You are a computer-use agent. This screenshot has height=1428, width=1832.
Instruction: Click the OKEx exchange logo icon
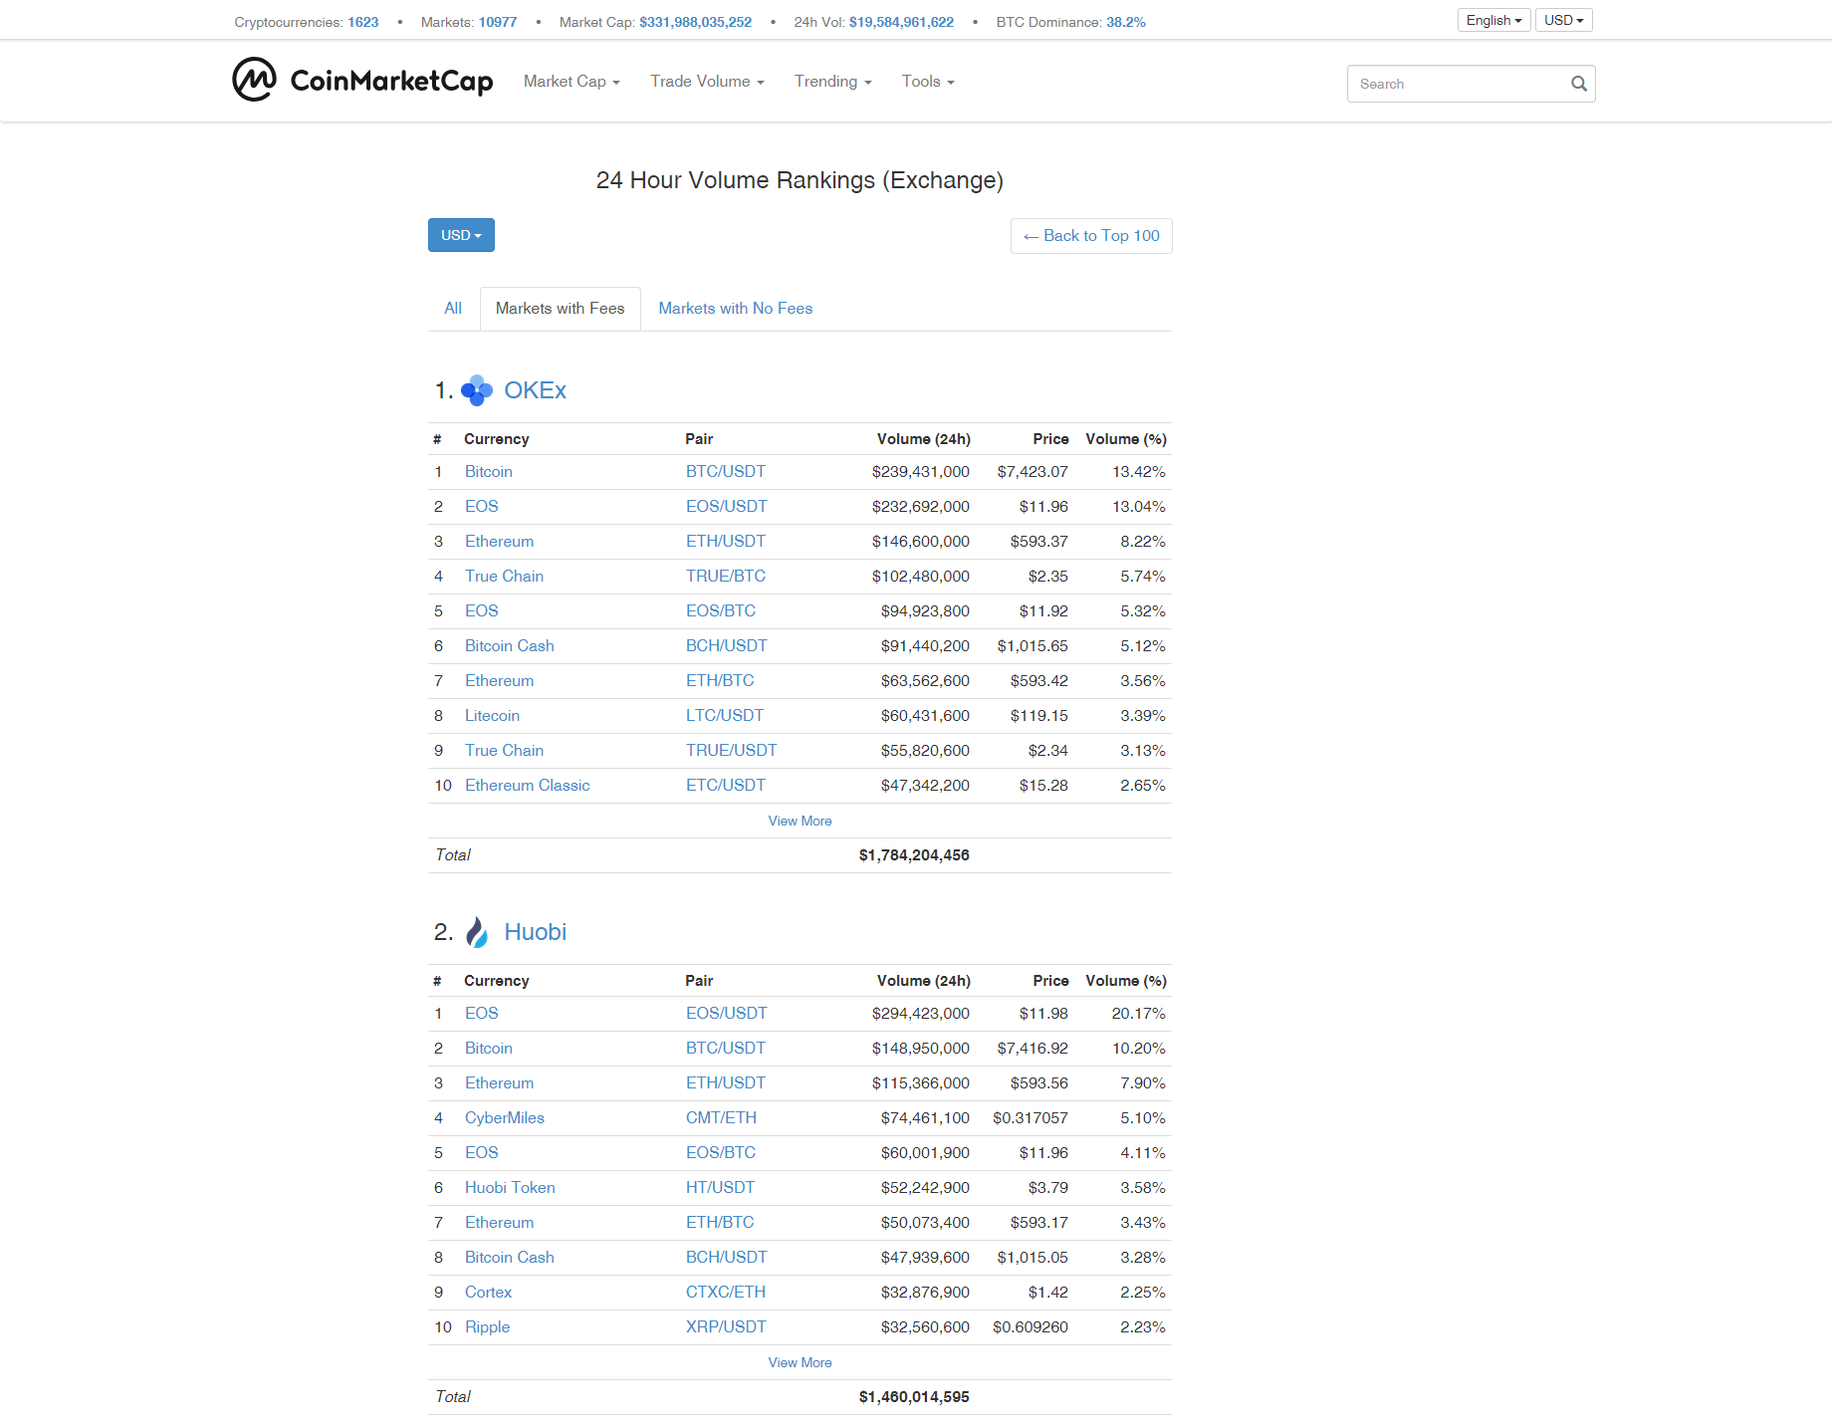[x=477, y=390]
